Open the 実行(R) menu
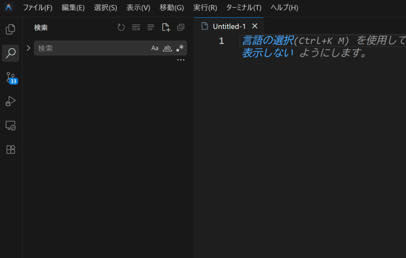406x258 pixels. tap(205, 8)
